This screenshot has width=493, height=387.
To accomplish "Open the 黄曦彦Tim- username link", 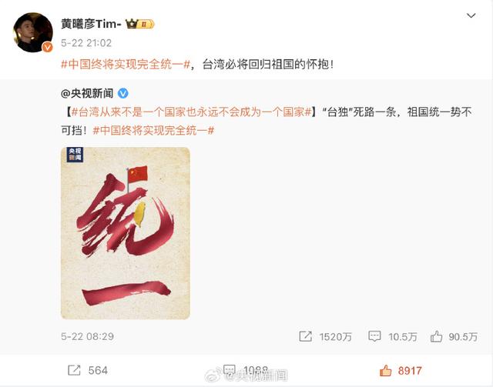I will coord(91,24).
